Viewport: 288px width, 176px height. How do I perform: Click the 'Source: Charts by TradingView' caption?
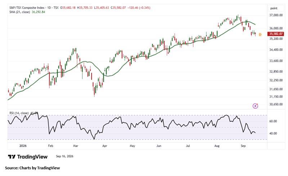point(32,168)
